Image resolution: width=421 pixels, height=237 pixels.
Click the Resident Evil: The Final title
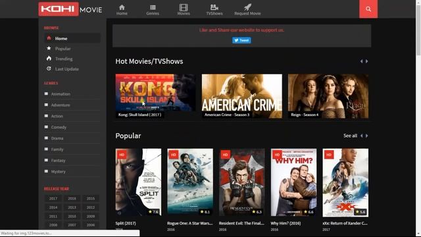tap(241, 223)
